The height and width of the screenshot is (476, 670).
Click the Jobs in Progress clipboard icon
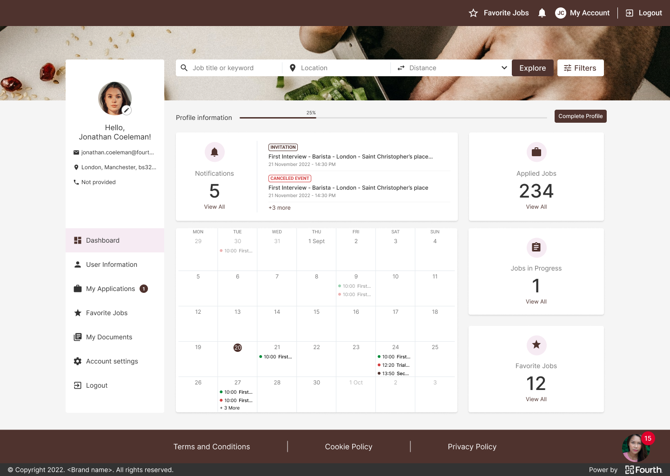pyautogui.click(x=536, y=248)
